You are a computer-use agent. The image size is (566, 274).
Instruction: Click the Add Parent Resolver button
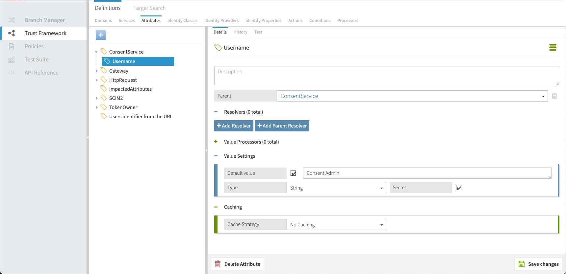[282, 126]
